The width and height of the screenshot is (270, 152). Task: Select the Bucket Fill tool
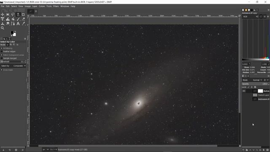(x=13, y=19)
